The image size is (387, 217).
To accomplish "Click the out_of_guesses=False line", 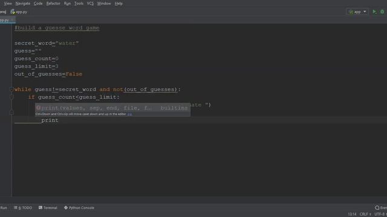I will tap(48, 74).
